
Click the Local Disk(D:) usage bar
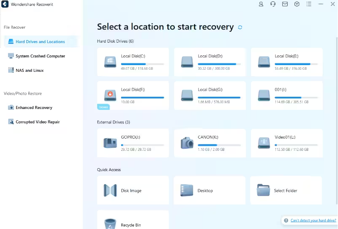[219, 64]
